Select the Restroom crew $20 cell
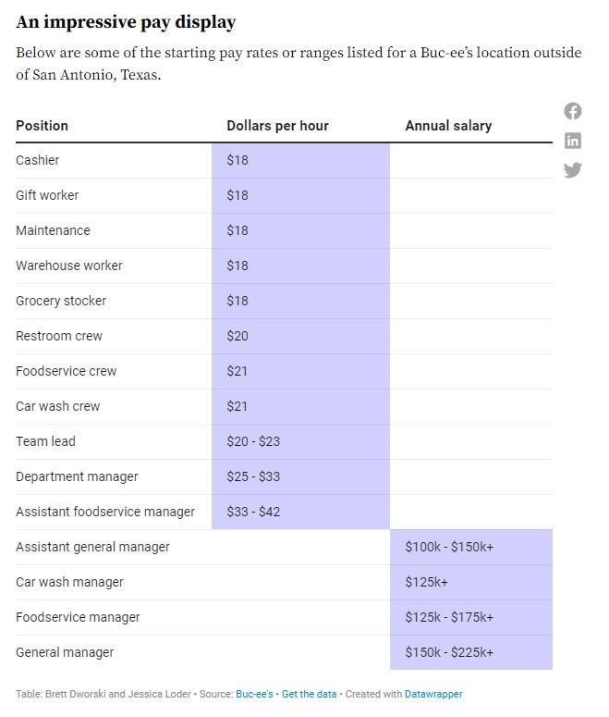609x717 pixels. click(x=238, y=336)
